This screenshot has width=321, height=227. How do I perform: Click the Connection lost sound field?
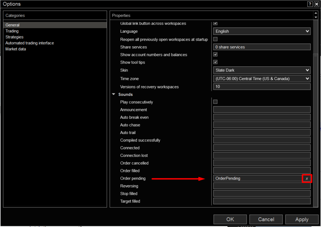[x=262, y=155]
